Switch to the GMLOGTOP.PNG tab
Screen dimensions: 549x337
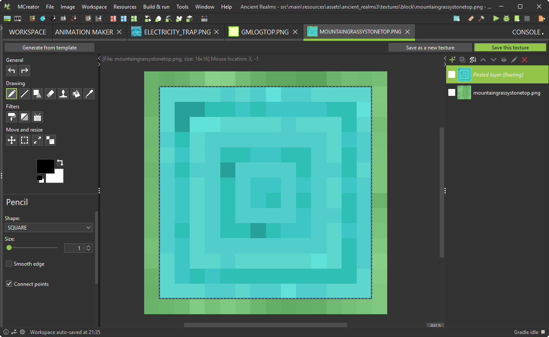click(263, 32)
